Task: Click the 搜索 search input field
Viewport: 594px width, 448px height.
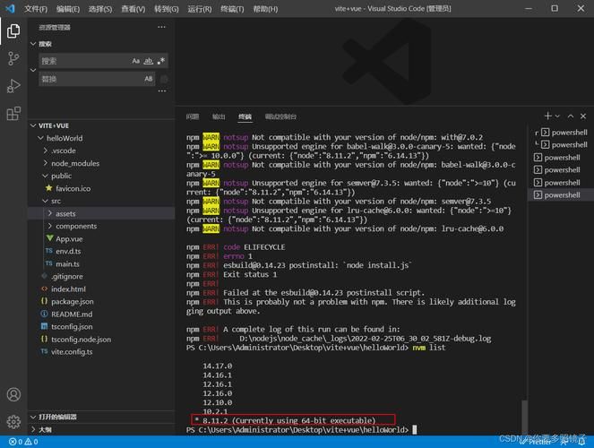Action: (x=82, y=61)
